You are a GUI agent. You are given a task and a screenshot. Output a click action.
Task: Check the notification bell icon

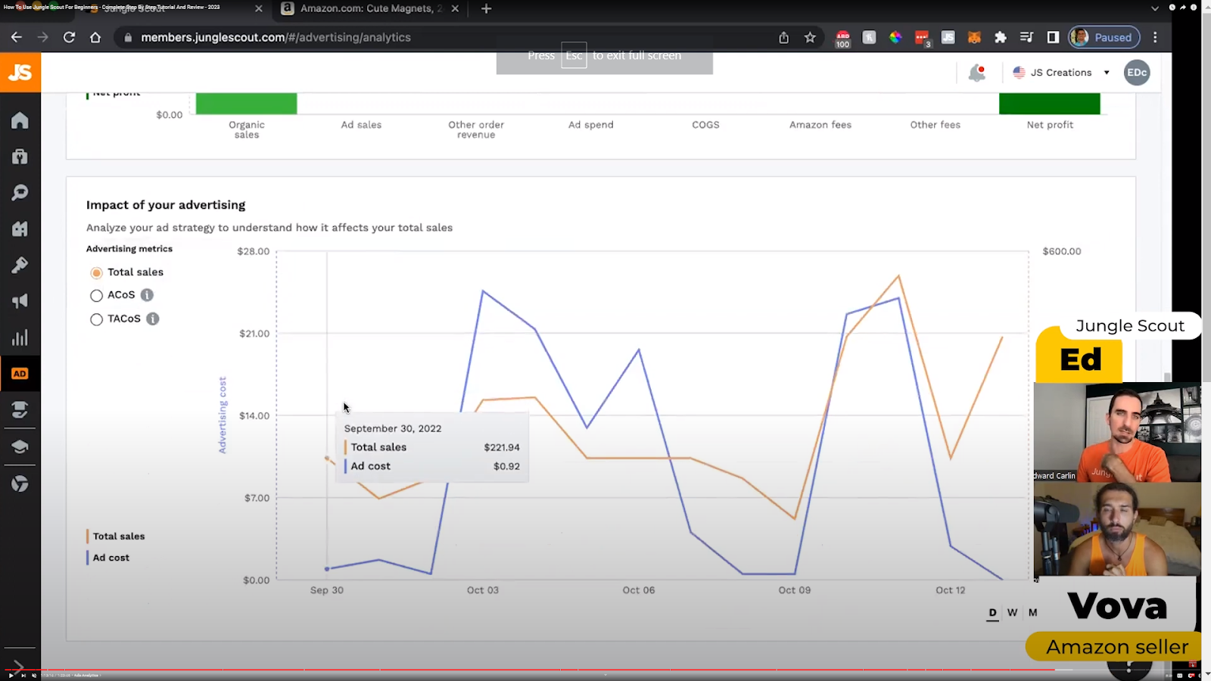(977, 73)
